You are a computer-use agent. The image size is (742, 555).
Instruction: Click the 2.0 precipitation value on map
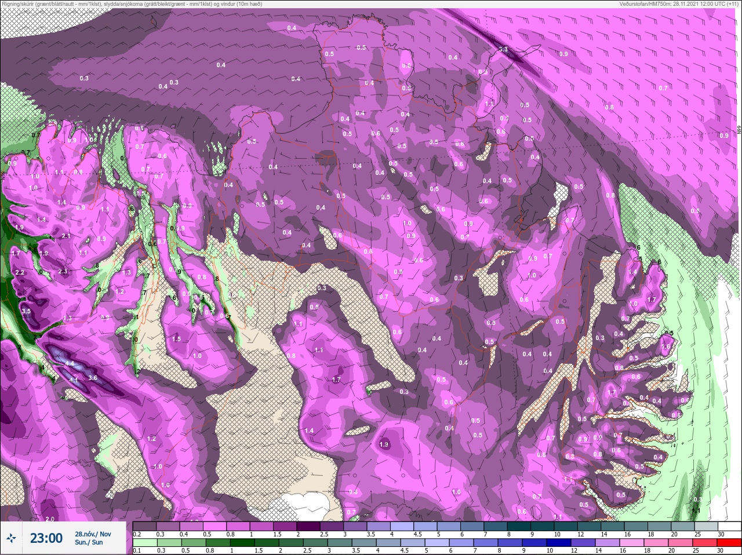(x=50, y=519)
